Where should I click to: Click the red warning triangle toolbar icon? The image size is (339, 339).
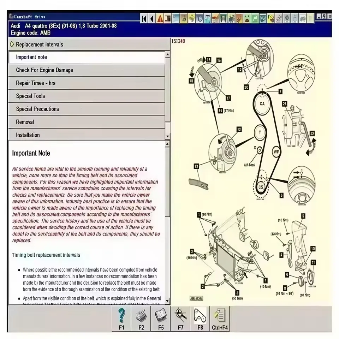point(160,19)
